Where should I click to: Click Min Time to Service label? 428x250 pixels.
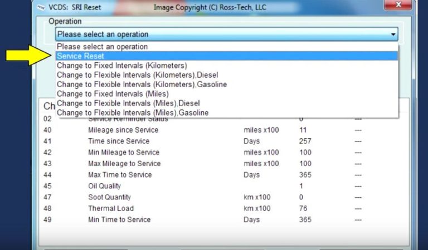tap(119, 219)
